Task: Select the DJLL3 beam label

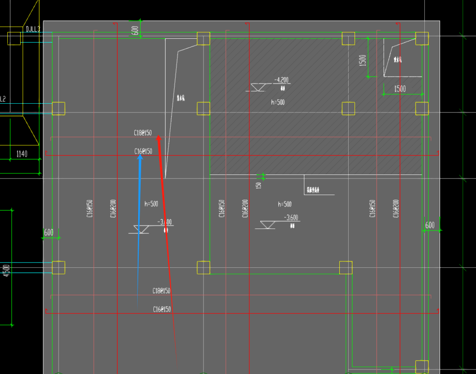Action: [33, 29]
